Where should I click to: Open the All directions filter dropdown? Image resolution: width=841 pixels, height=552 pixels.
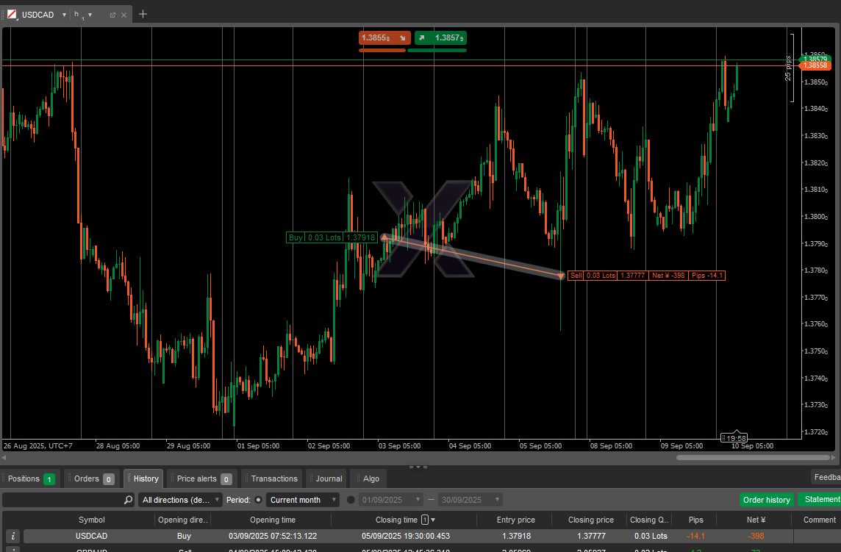[x=180, y=500]
